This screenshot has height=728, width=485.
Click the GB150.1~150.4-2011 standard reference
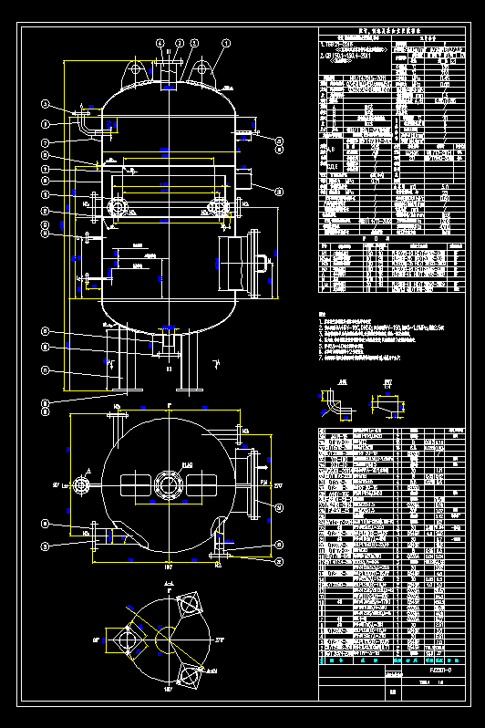[x=349, y=57]
